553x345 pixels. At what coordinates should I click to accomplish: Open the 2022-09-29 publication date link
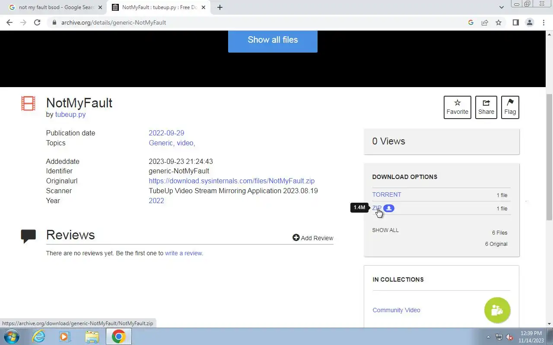(x=166, y=133)
